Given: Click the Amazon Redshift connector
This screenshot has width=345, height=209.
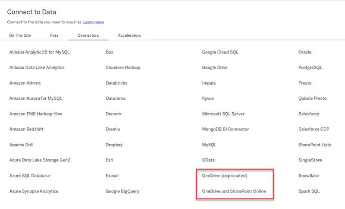Looking at the screenshot, I should [26, 129].
